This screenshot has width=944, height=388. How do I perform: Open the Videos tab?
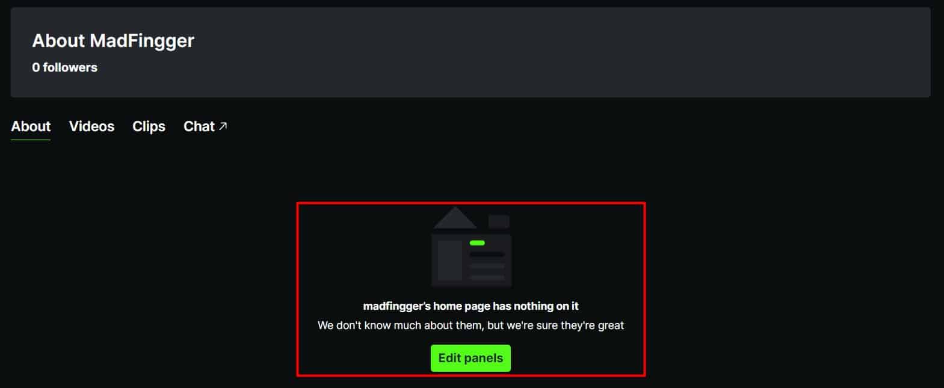pyautogui.click(x=91, y=126)
